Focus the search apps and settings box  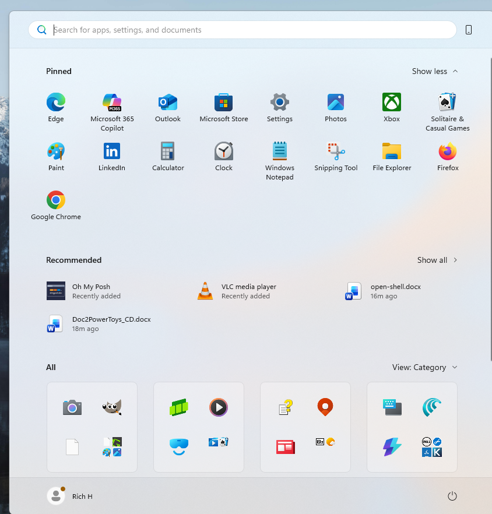(x=243, y=30)
